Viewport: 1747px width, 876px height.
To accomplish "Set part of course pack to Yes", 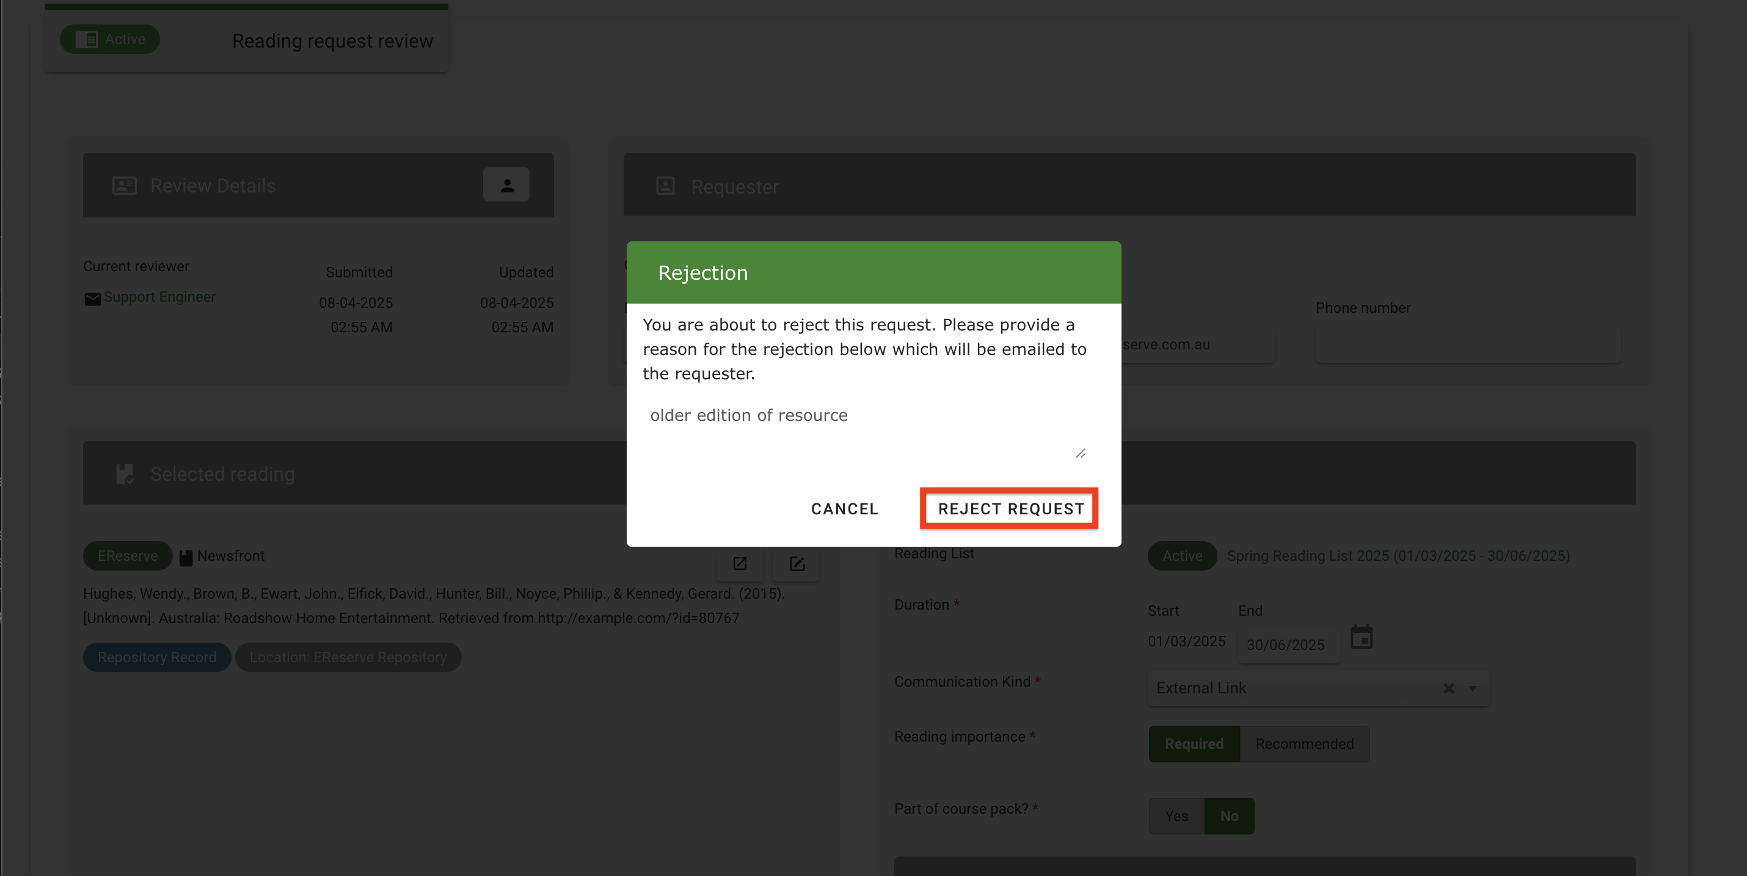I will pyautogui.click(x=1176, y=816).
